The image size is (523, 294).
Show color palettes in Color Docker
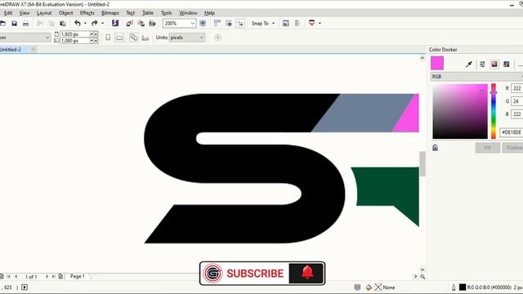(507, 65)
